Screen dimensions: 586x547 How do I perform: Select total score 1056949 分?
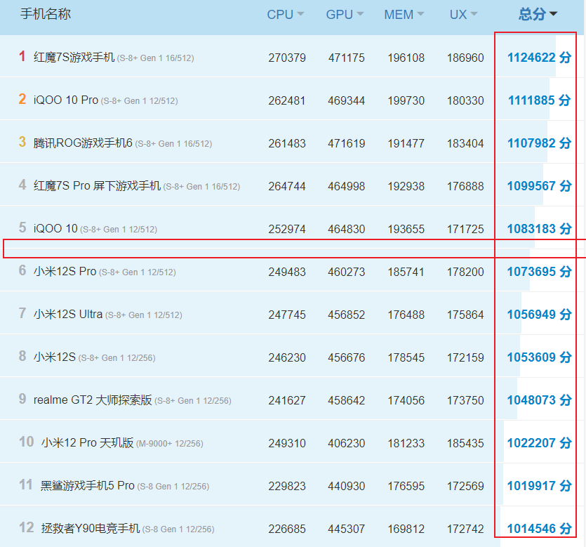[x=539, y=314]
